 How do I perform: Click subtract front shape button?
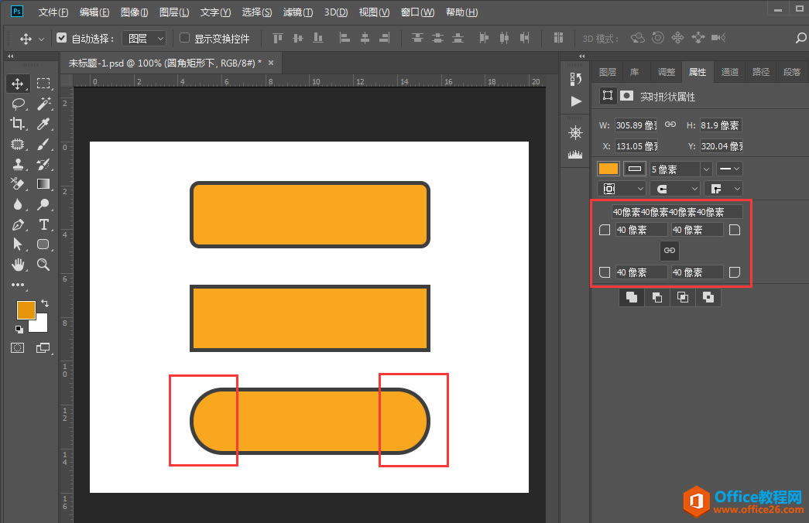pos(656,297)
